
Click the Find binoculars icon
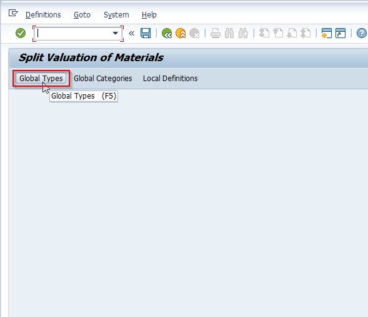[229, 33]
